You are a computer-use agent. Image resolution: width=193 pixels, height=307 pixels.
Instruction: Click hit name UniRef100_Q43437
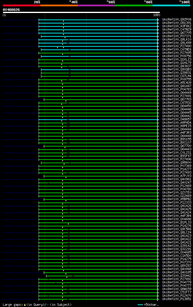coord(177,66)
